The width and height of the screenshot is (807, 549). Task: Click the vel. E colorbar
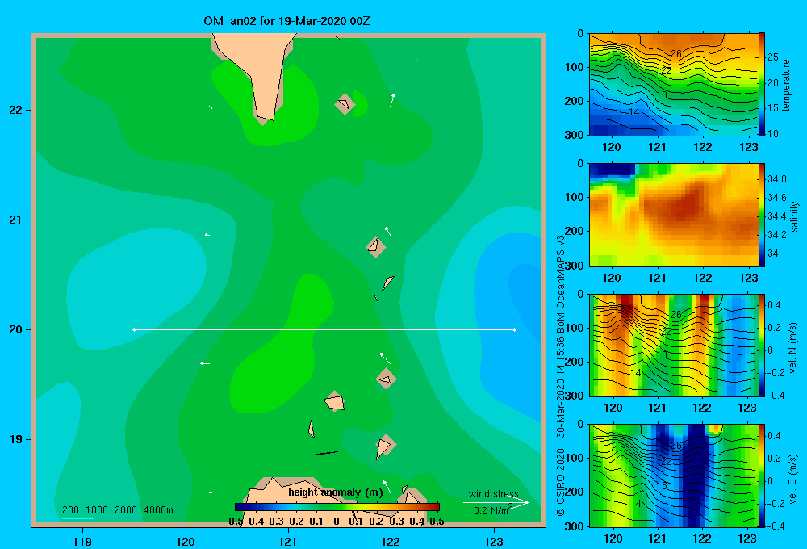tap(762, 476)
